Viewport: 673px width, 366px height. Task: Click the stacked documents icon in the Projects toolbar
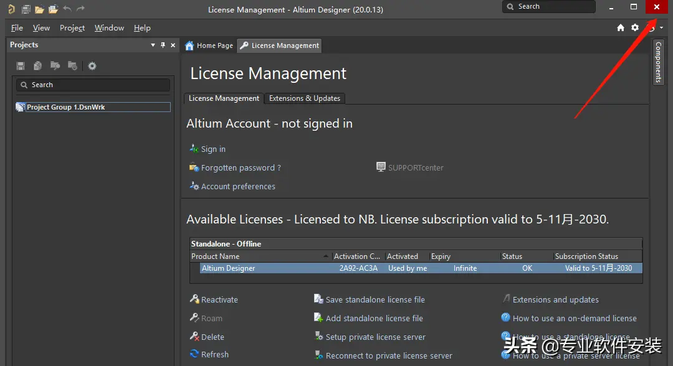[38, 65]
